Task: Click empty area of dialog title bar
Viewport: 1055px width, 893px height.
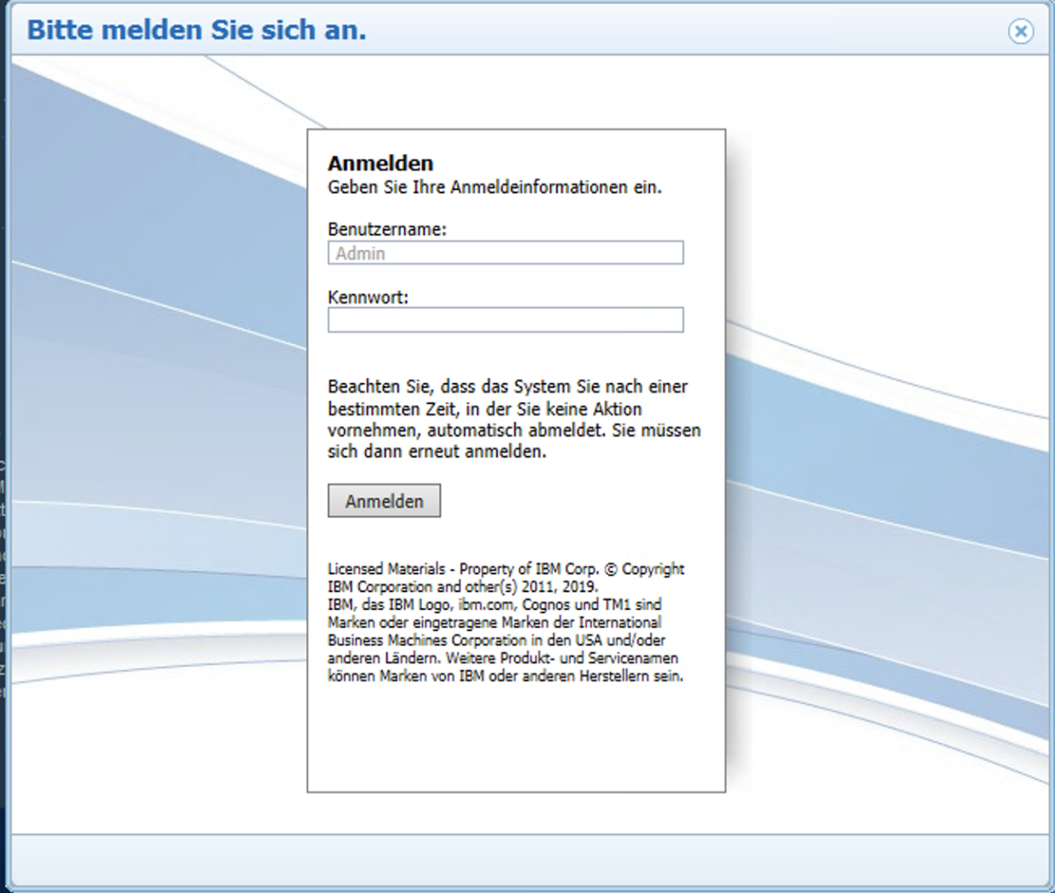Action: (677, 31)
